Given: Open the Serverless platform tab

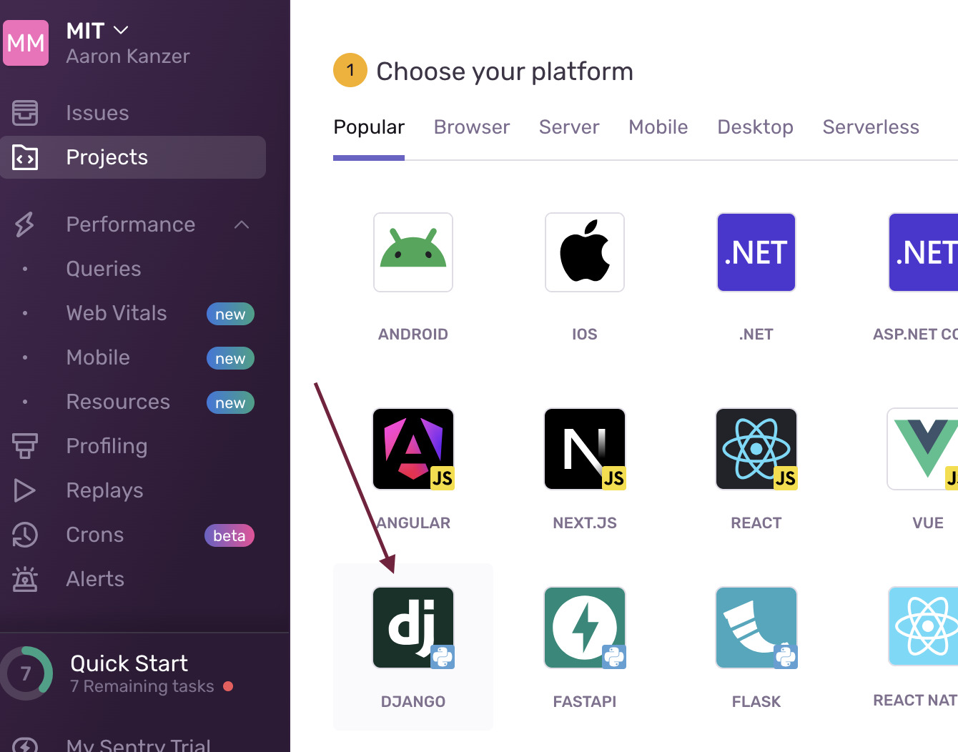Looking at the screenshot, I should coord(870,127).
